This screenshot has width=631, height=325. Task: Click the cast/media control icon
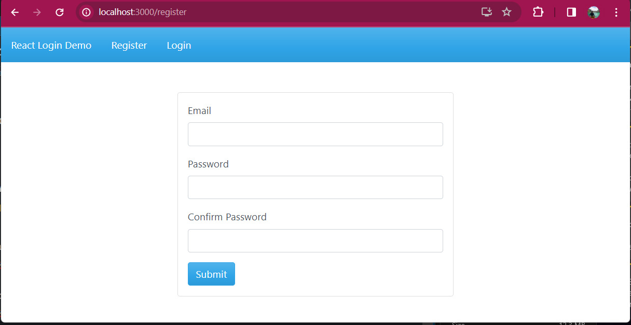tap(486, 12)
